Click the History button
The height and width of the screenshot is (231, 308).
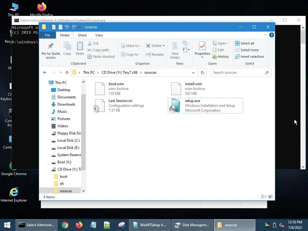pyautogui.click(x=220, y=57)
